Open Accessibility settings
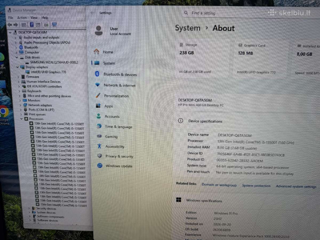This screenshot has height=240, width=320. [115, 146]
